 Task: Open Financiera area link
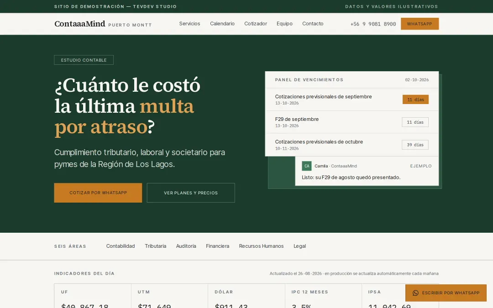pyautogui.click(x=218, y=246)
